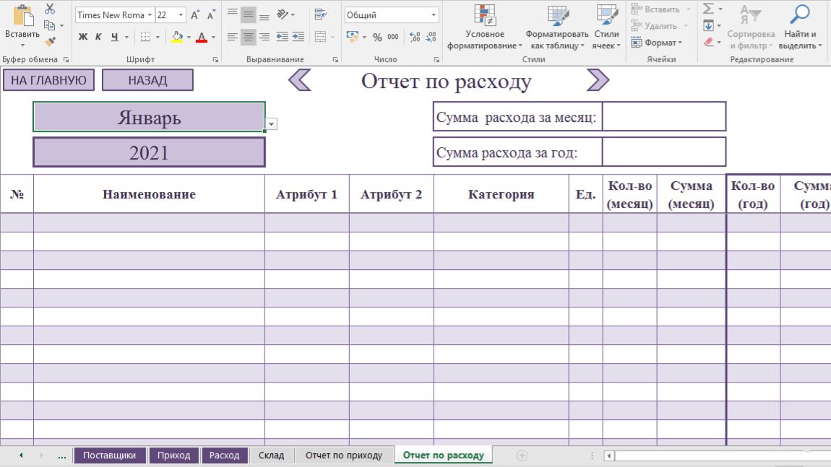The image size is (831, 467).
Task: Open the font size 22 dropdown
Action: tap(181, 15)
